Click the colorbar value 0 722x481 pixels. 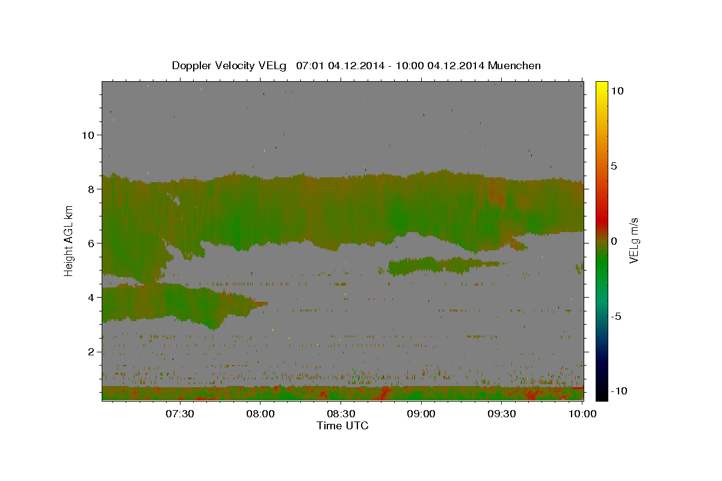616,241
